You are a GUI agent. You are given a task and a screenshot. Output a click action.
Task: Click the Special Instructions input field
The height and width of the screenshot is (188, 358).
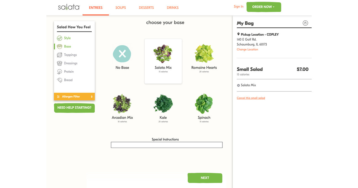click(x=166, y=145)
